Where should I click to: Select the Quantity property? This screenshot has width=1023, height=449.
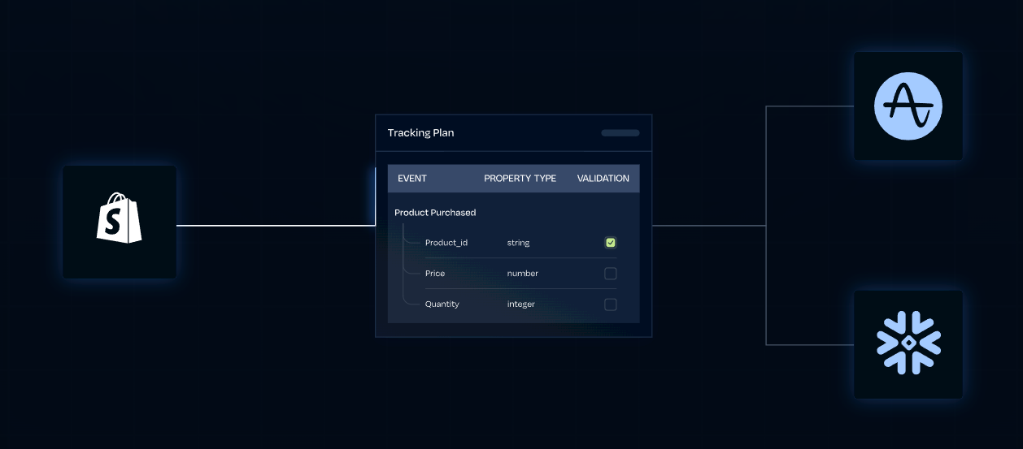point(442,304)
